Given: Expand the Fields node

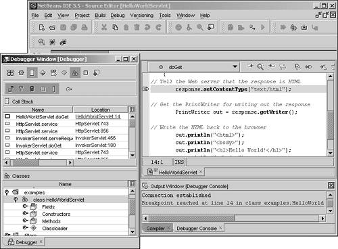Looking at the screenshot, I should (25, 206).
